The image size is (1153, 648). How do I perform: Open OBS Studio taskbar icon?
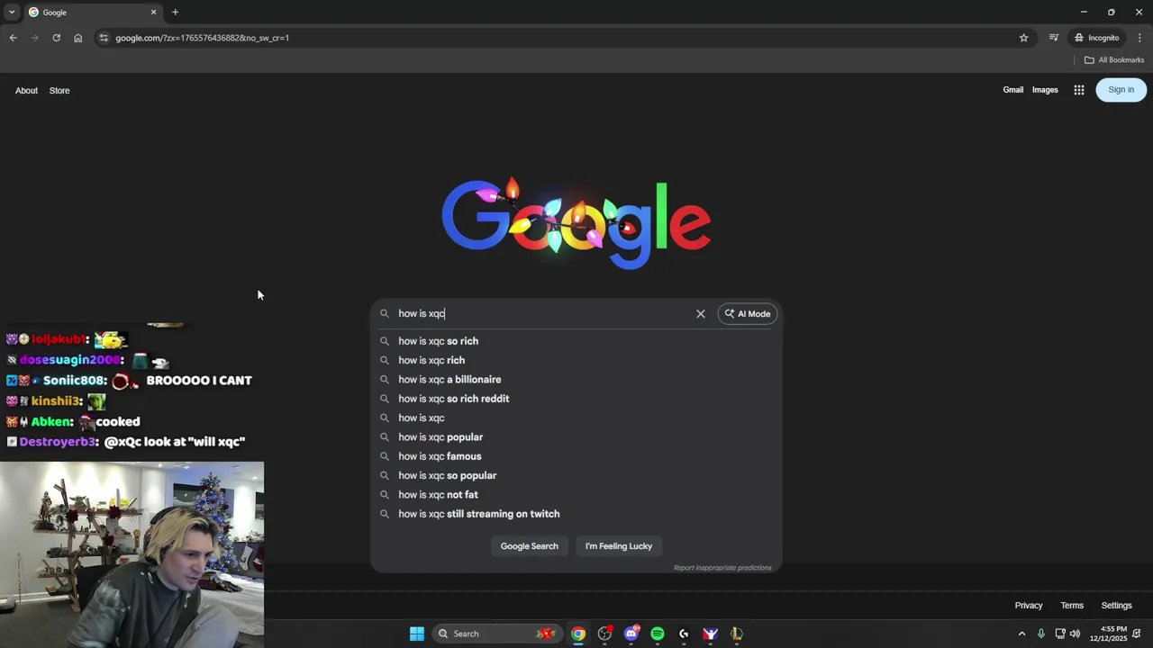pos(604,634)
